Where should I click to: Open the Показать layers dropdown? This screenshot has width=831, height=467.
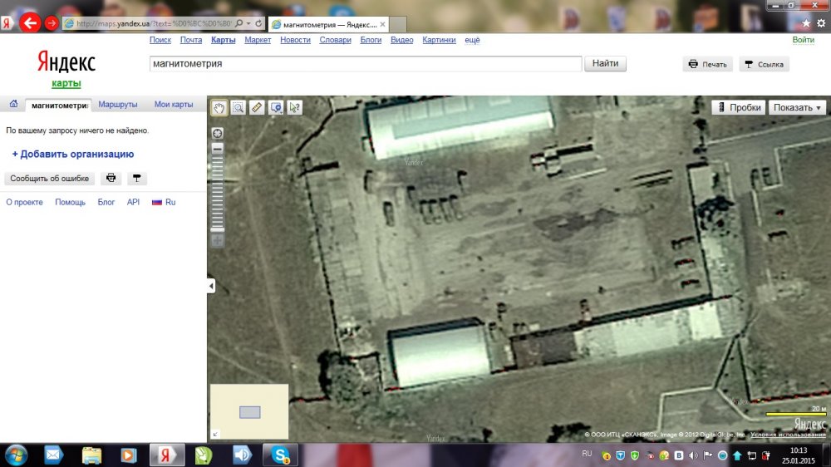pos(797,107)
